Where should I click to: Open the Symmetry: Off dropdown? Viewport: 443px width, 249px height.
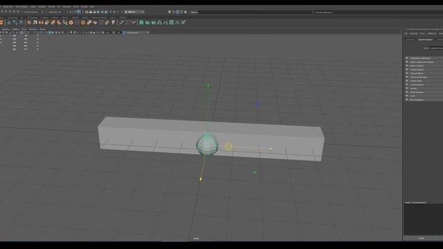[x=55, y=12]
